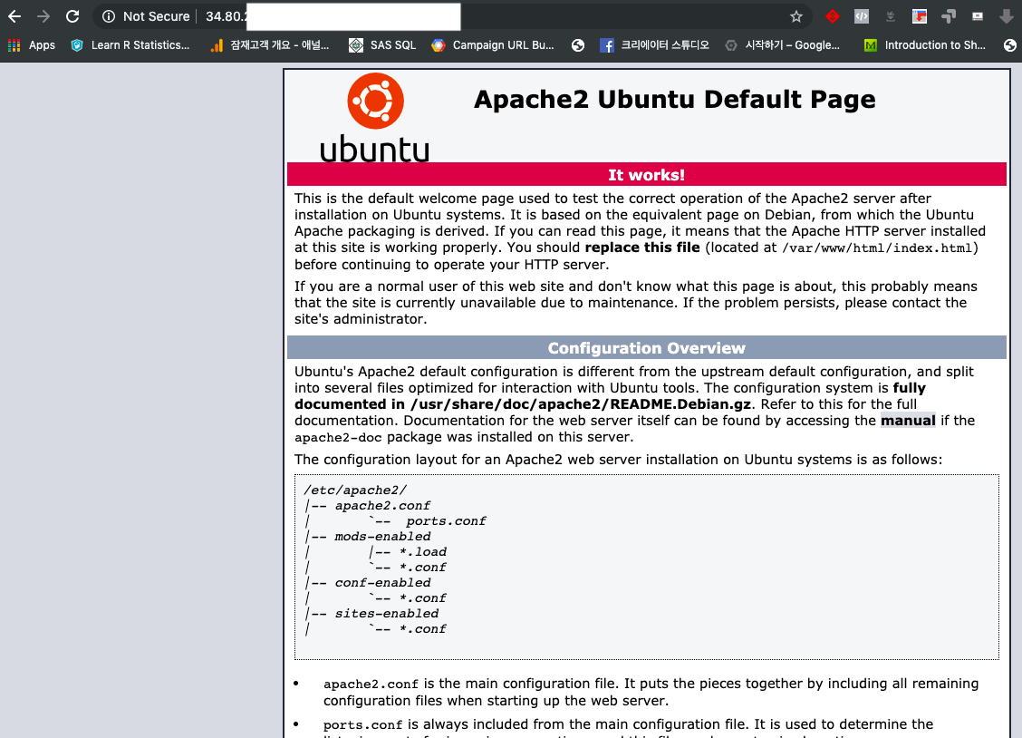
Task: Open Introduction to Sh... bookmark
Action: pyautogui.click(x=925, y=45)
